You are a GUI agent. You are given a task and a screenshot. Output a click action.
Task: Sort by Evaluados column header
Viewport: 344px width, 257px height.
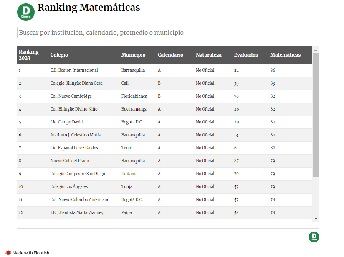click(x=246, y=55)
